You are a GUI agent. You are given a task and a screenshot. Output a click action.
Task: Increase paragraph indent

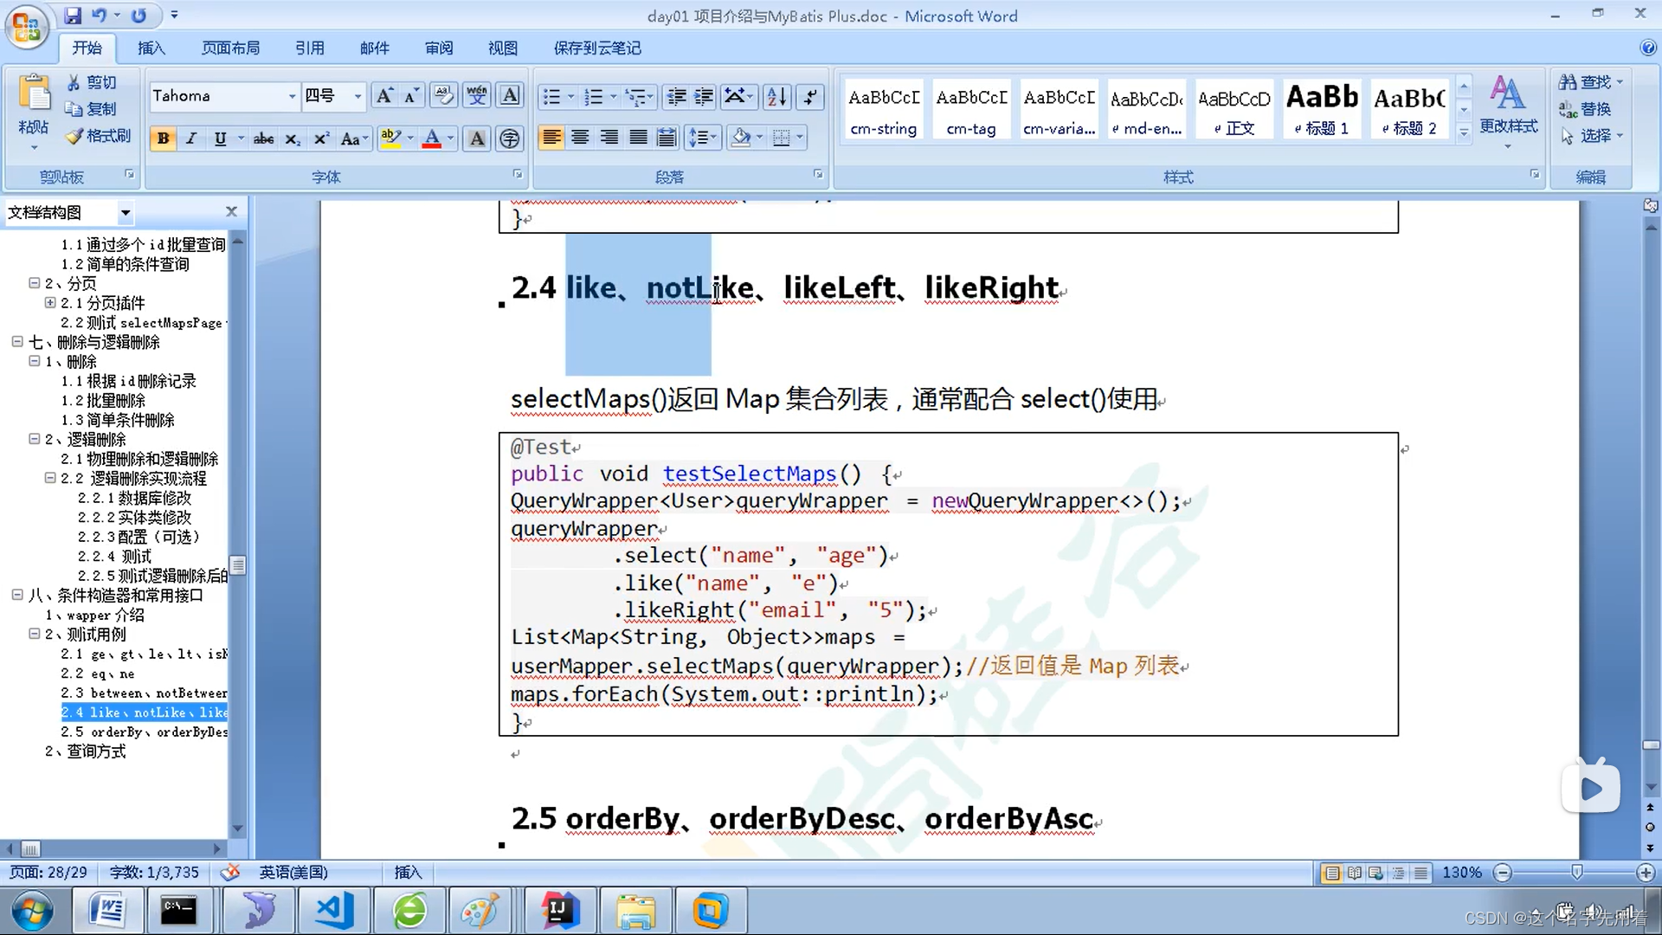[705, 96]
